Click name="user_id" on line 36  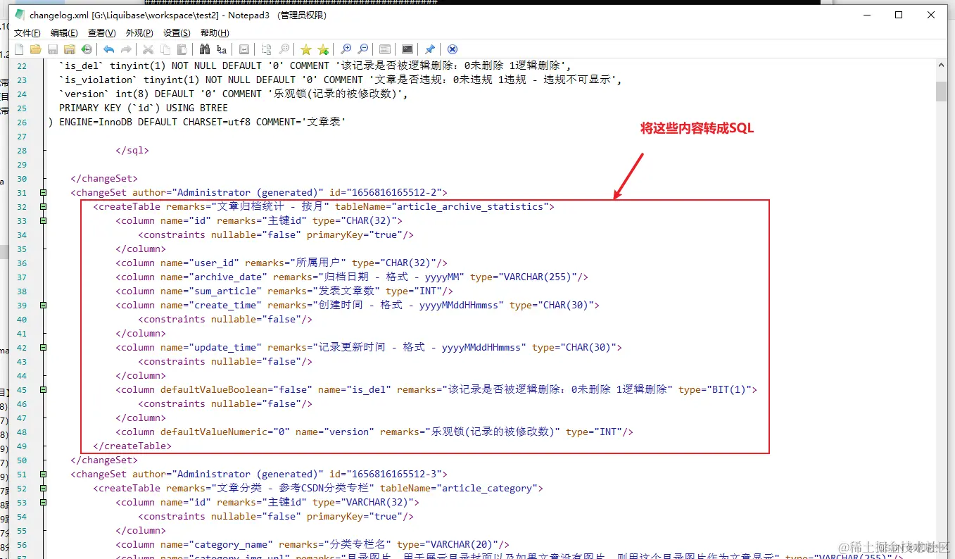click(200, 263)
